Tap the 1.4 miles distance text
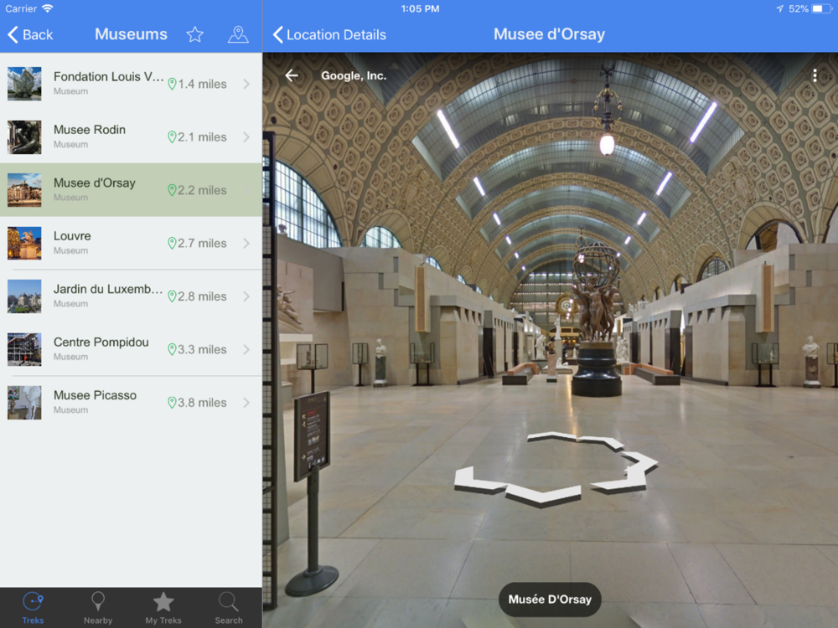Viewport: 838px width, 628px height. (x=202, y=85)
